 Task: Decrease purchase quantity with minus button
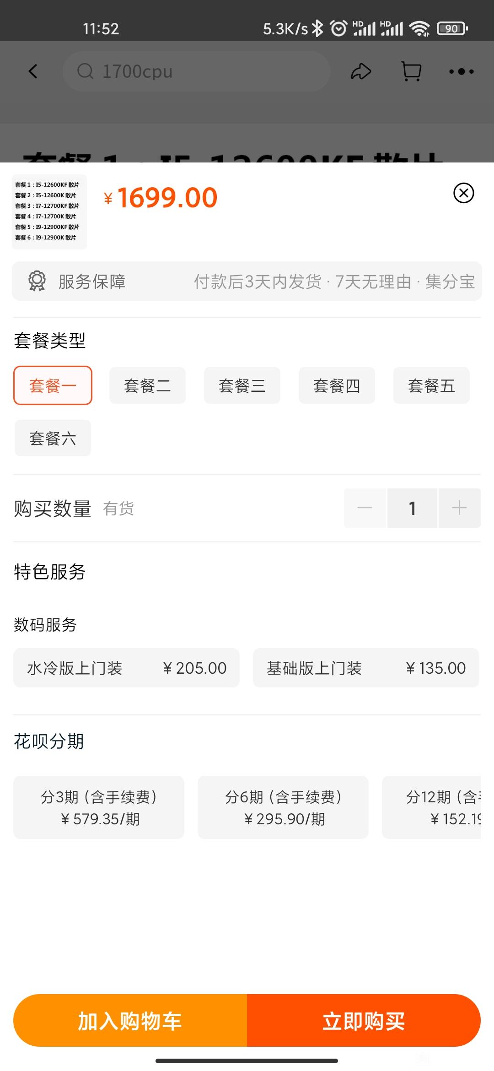(x=365, y=508)
